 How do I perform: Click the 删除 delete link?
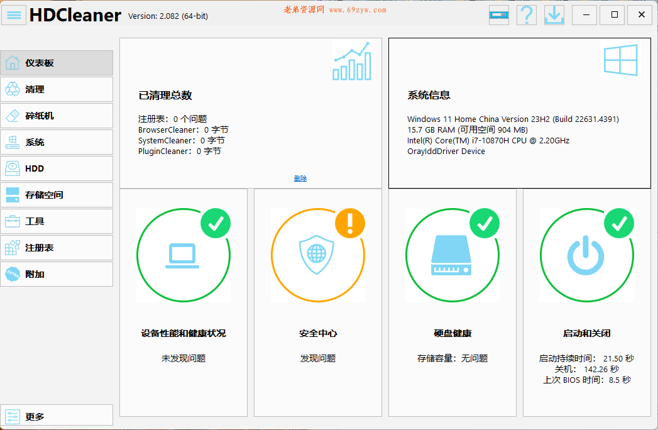coord(300,179)
